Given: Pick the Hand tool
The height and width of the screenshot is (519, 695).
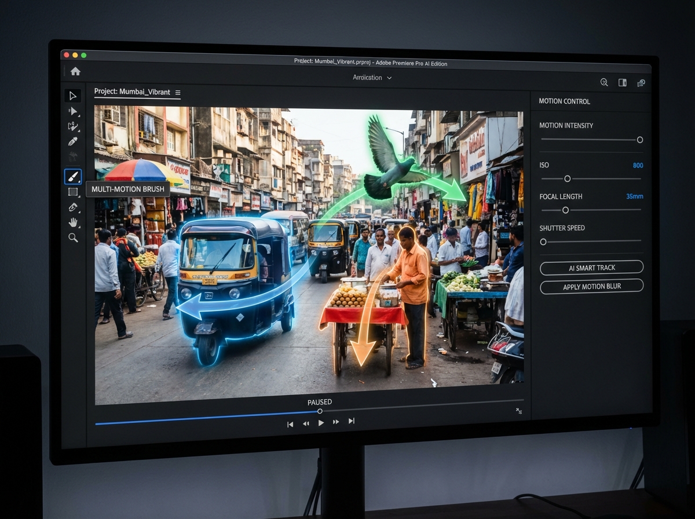Looking at the screenshot, I should point(73,222).
